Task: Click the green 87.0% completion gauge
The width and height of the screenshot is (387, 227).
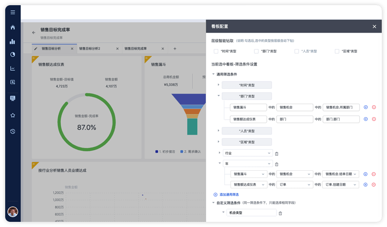Action: [x=87, y=122]
